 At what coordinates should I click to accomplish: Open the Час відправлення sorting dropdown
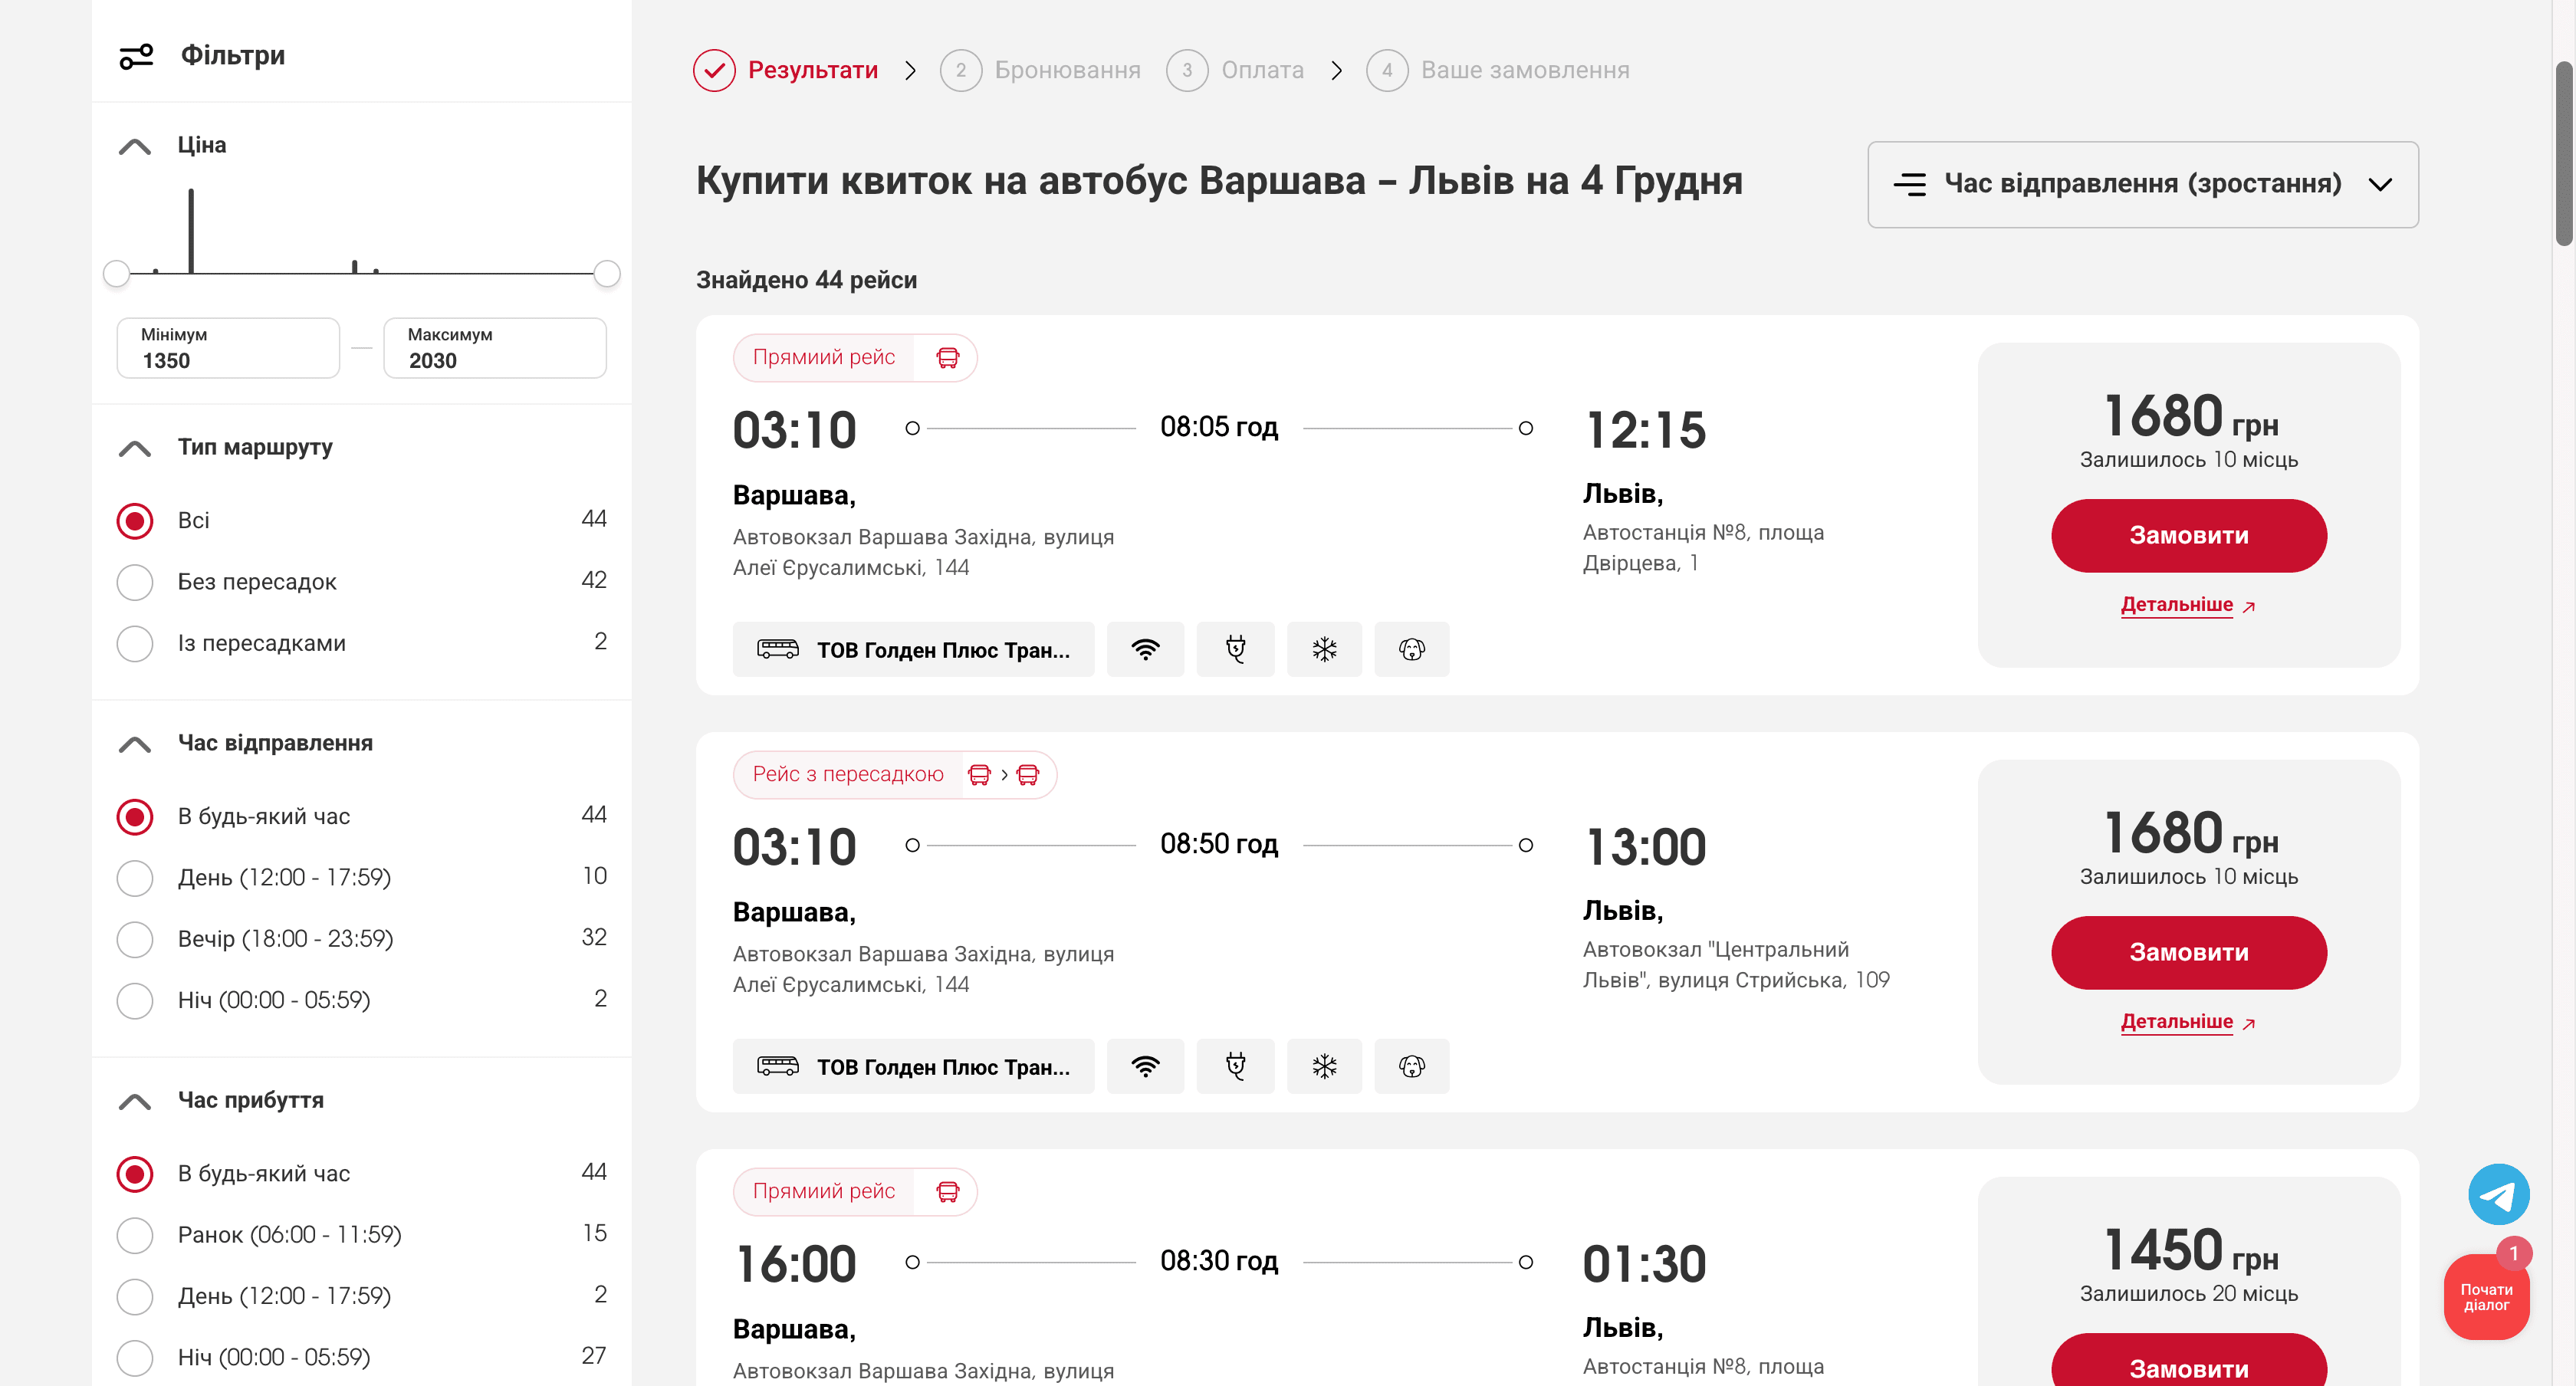(x=2142, y=184)
